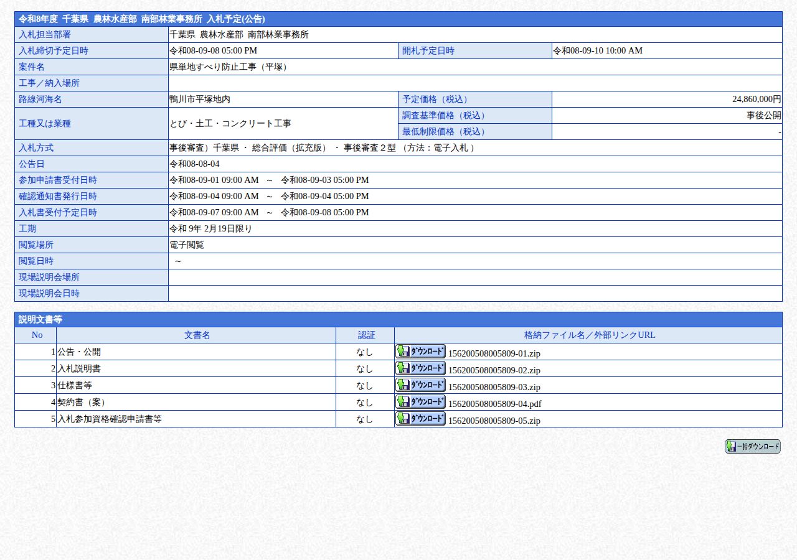Click the 令和08-09-07 09:00 AM period value
This screenshot has width=797, height=560.
[269, 212]
